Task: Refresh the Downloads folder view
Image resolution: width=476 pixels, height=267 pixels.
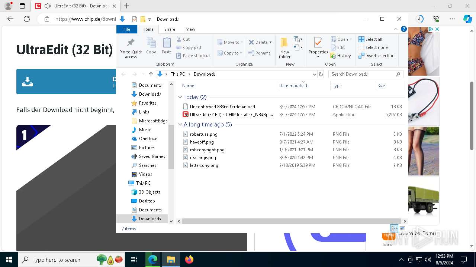Action: (321, 74)
